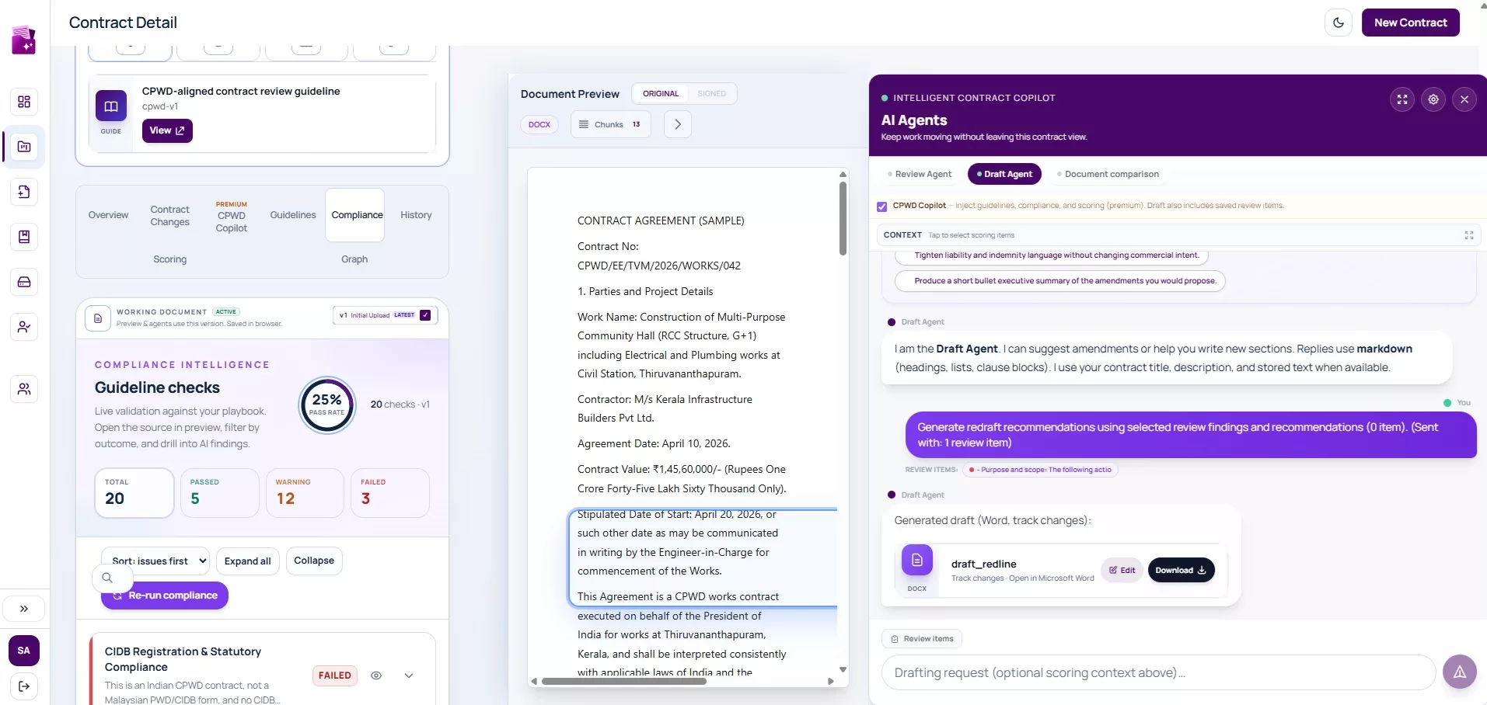1487x705 pixels.
Task: Click the Re-run compliance button
Action: click(165, 596)
